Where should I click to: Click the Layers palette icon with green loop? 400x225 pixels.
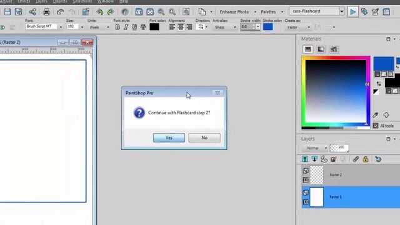(324, 159)
